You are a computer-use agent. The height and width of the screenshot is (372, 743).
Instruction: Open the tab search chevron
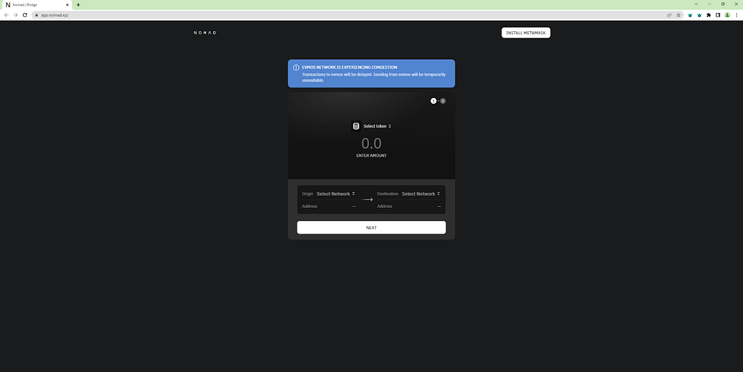point(696,4)
